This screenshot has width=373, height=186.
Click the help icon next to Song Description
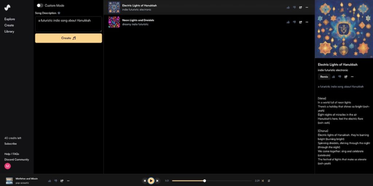59,13
